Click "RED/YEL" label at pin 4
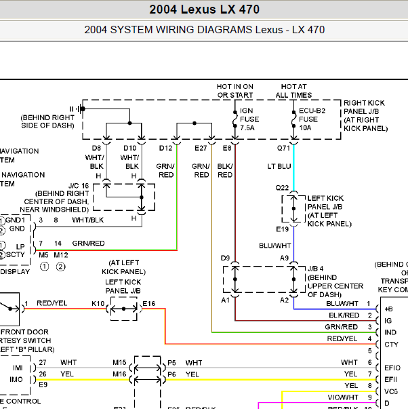Image resolution: width=408 pixels, height=409 pixels. point(342,338)
